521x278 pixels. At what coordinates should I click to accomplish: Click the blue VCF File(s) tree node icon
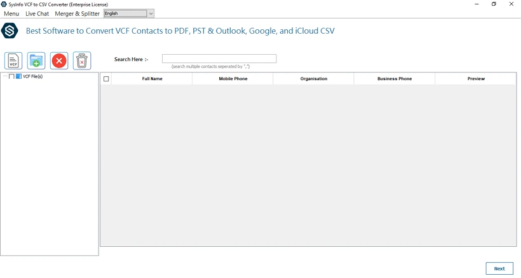[18, 76]
